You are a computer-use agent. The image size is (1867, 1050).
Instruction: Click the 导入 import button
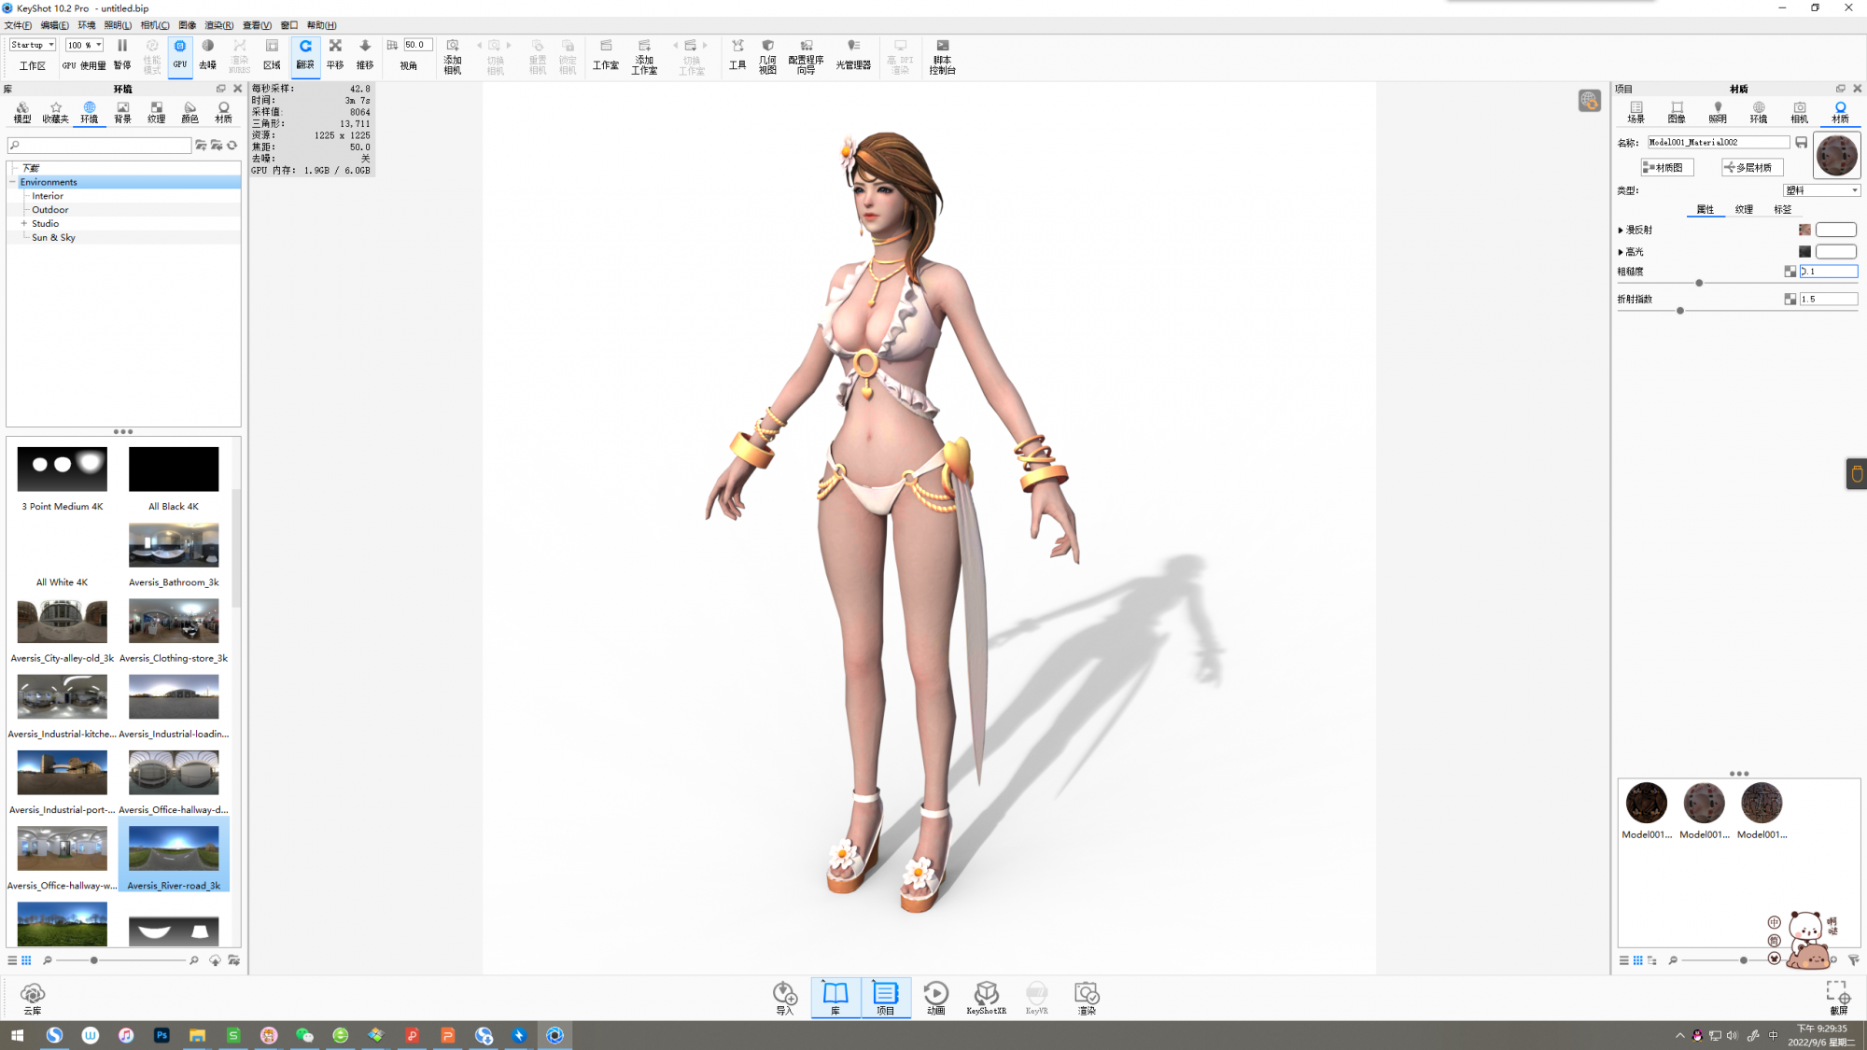pos(785,998)
